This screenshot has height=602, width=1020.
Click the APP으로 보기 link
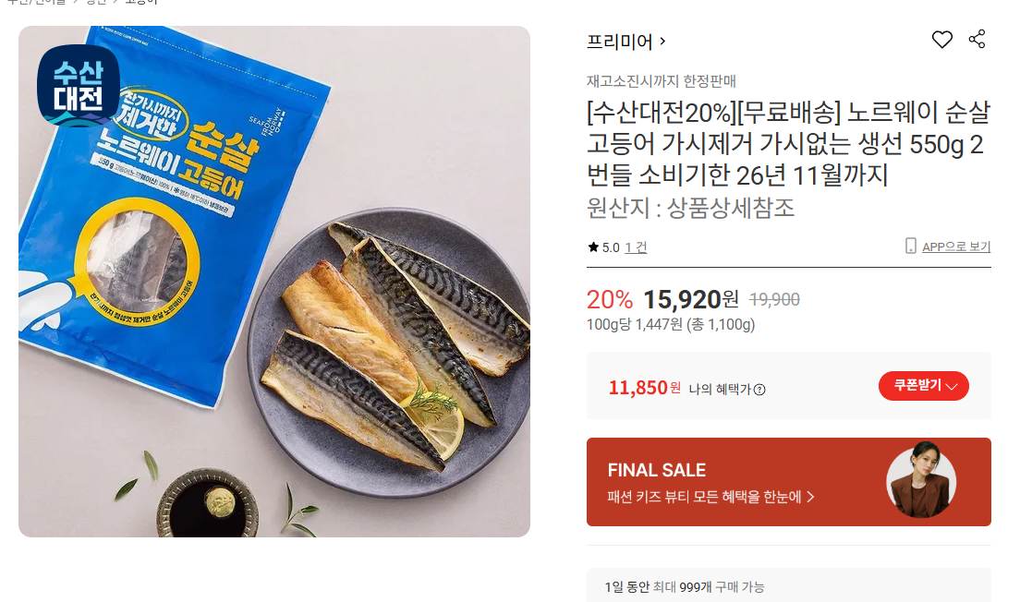[955, 247]
